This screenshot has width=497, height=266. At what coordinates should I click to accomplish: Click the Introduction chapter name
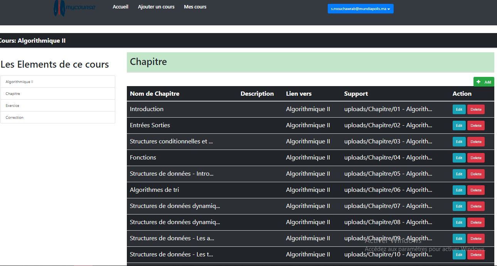point(147,109)
